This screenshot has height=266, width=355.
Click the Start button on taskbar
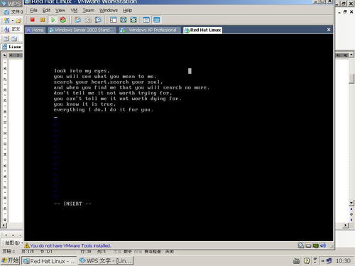[x=10, y=260]
